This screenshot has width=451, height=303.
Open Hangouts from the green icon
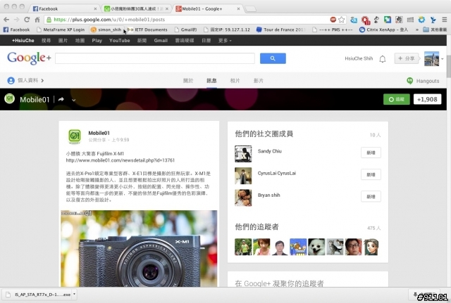(410, 81)
